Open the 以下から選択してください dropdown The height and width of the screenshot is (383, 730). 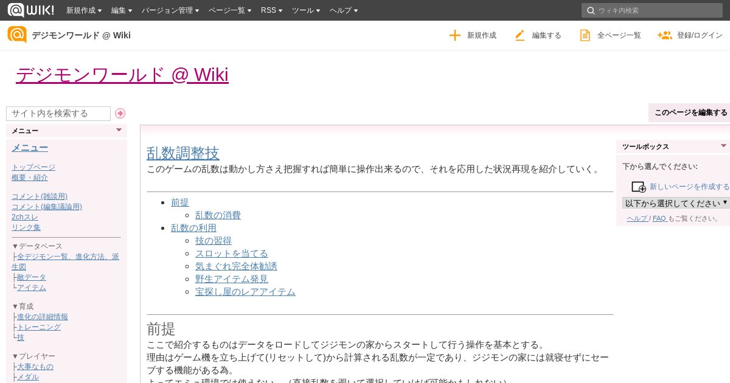pos(676,202)
